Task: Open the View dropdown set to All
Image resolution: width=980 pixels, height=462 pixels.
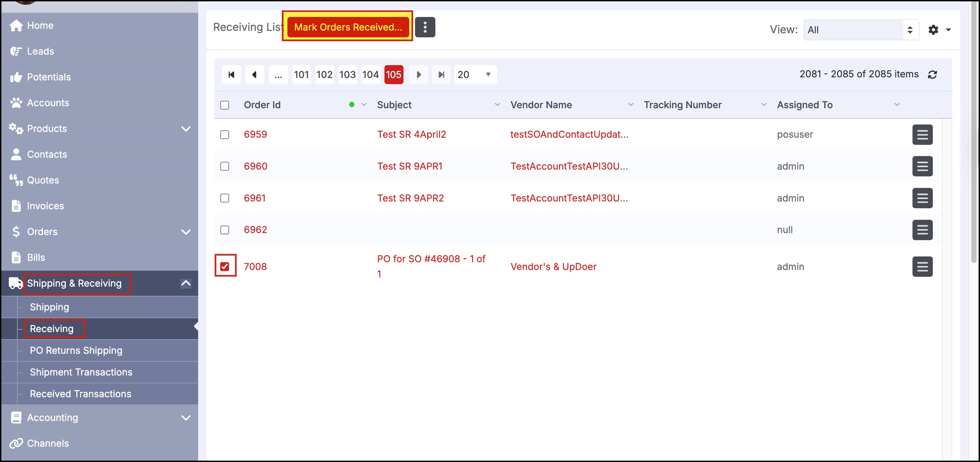Action: pyautogui.click(x=861, y=30)
